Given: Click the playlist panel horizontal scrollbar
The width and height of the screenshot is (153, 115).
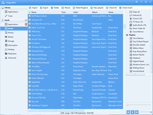Looking at the screenshot, I should (x=135, y=74).
